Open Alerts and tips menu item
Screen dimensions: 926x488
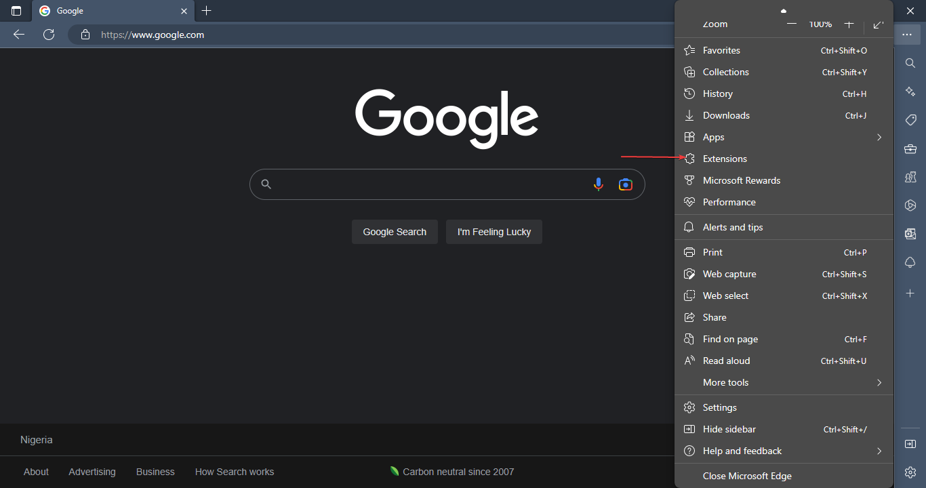784,227
